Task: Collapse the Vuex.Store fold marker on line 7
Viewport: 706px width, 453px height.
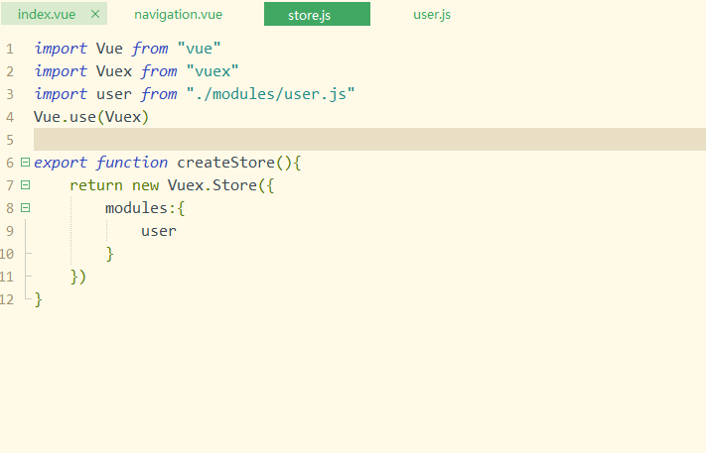Action: click(x=25, y=185)
